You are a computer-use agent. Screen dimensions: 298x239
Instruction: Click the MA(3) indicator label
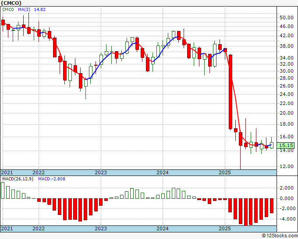pyautogui.click(x=24, y=9)
